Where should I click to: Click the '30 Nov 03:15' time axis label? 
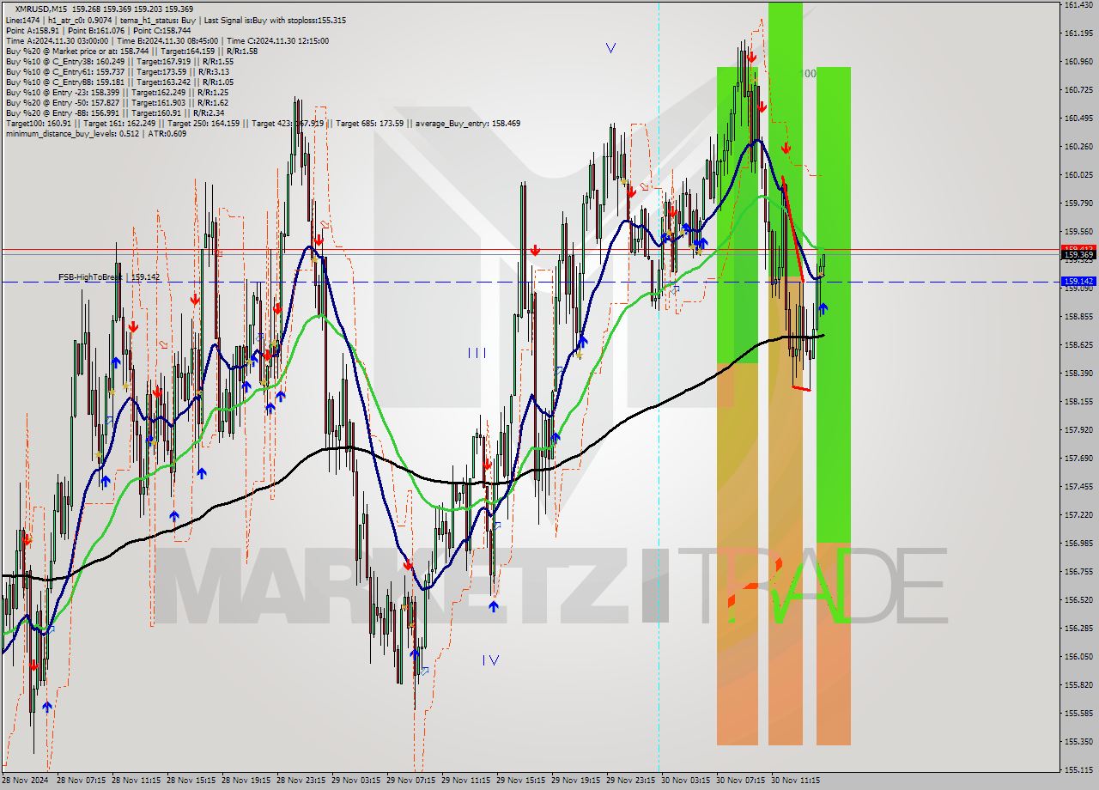click(x=686, y=781)
